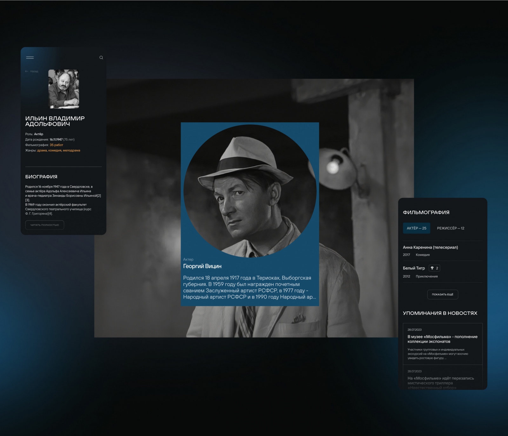Open the film Анна Каренина (телесериал)

pos(431,248)
